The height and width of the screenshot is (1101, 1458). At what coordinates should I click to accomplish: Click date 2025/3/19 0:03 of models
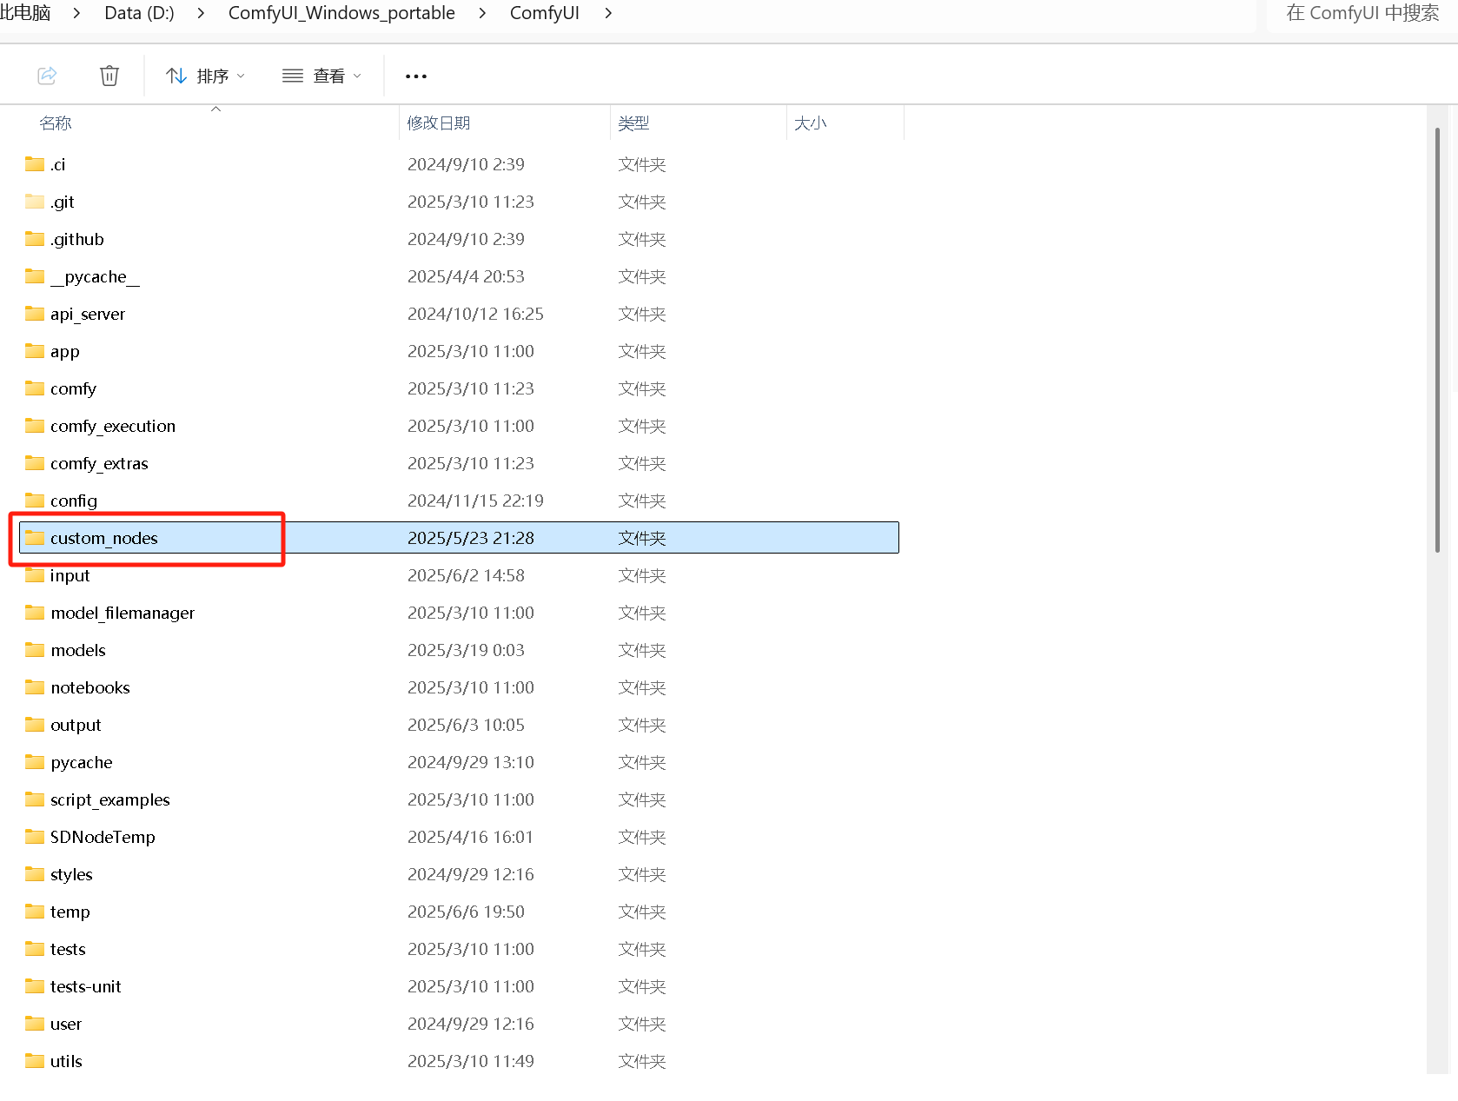(x=466, y=650)
